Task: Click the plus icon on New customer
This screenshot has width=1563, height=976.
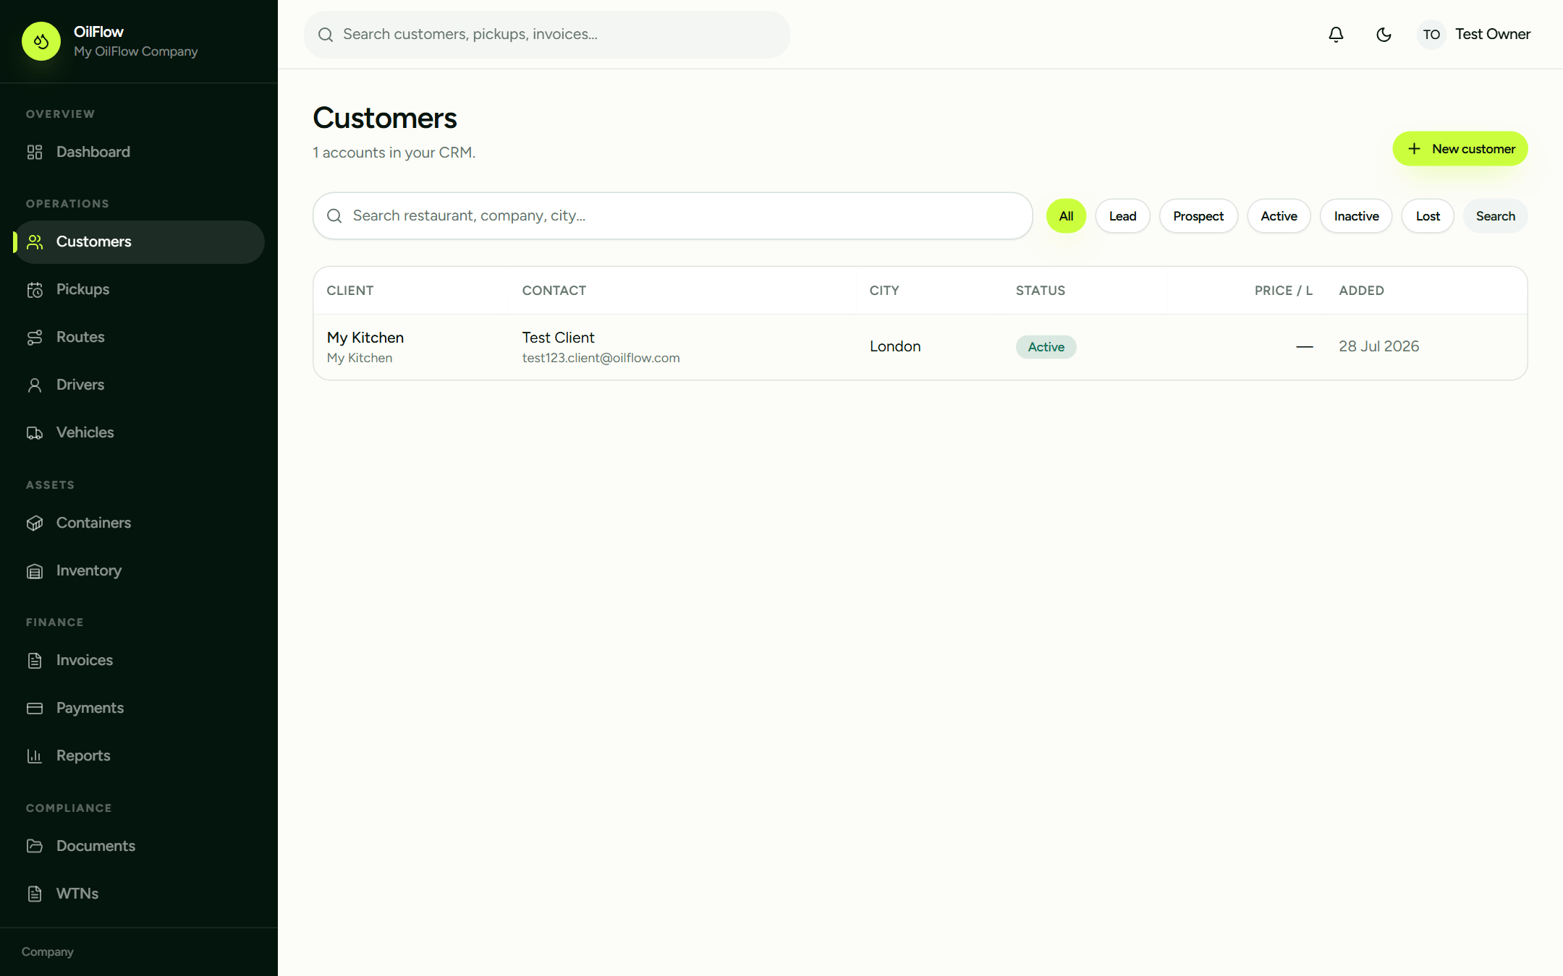Action: click(x=1414, y=148)
